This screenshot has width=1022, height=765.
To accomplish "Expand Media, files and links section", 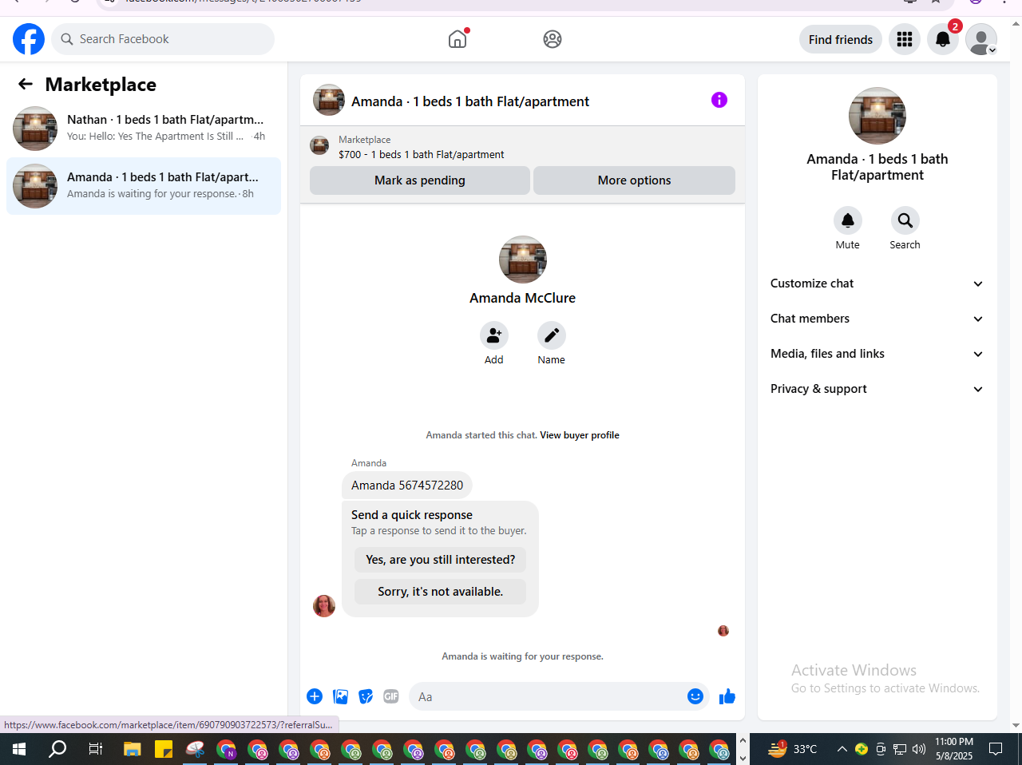I will 877,354.
